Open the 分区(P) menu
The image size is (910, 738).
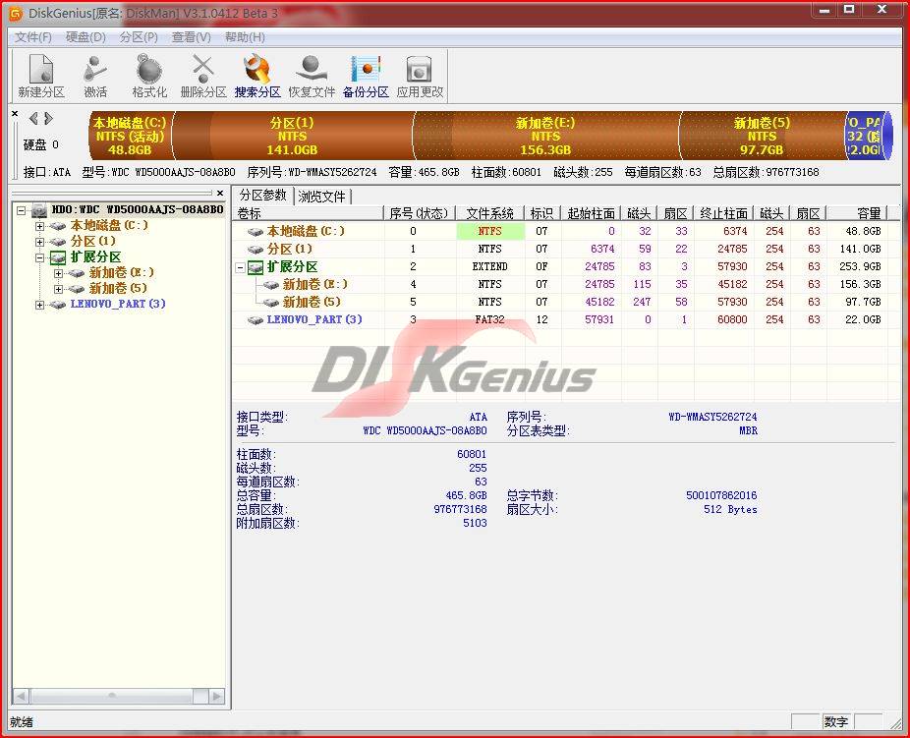139,37
